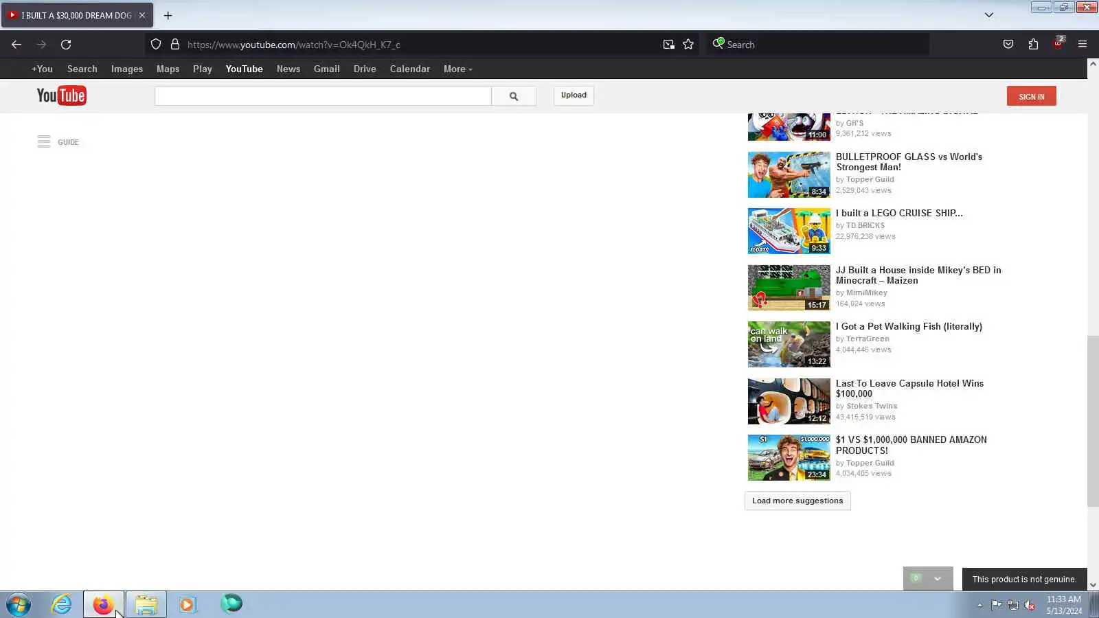Open the Capsule Hotel video thumbnail

[x=789, y=401]
